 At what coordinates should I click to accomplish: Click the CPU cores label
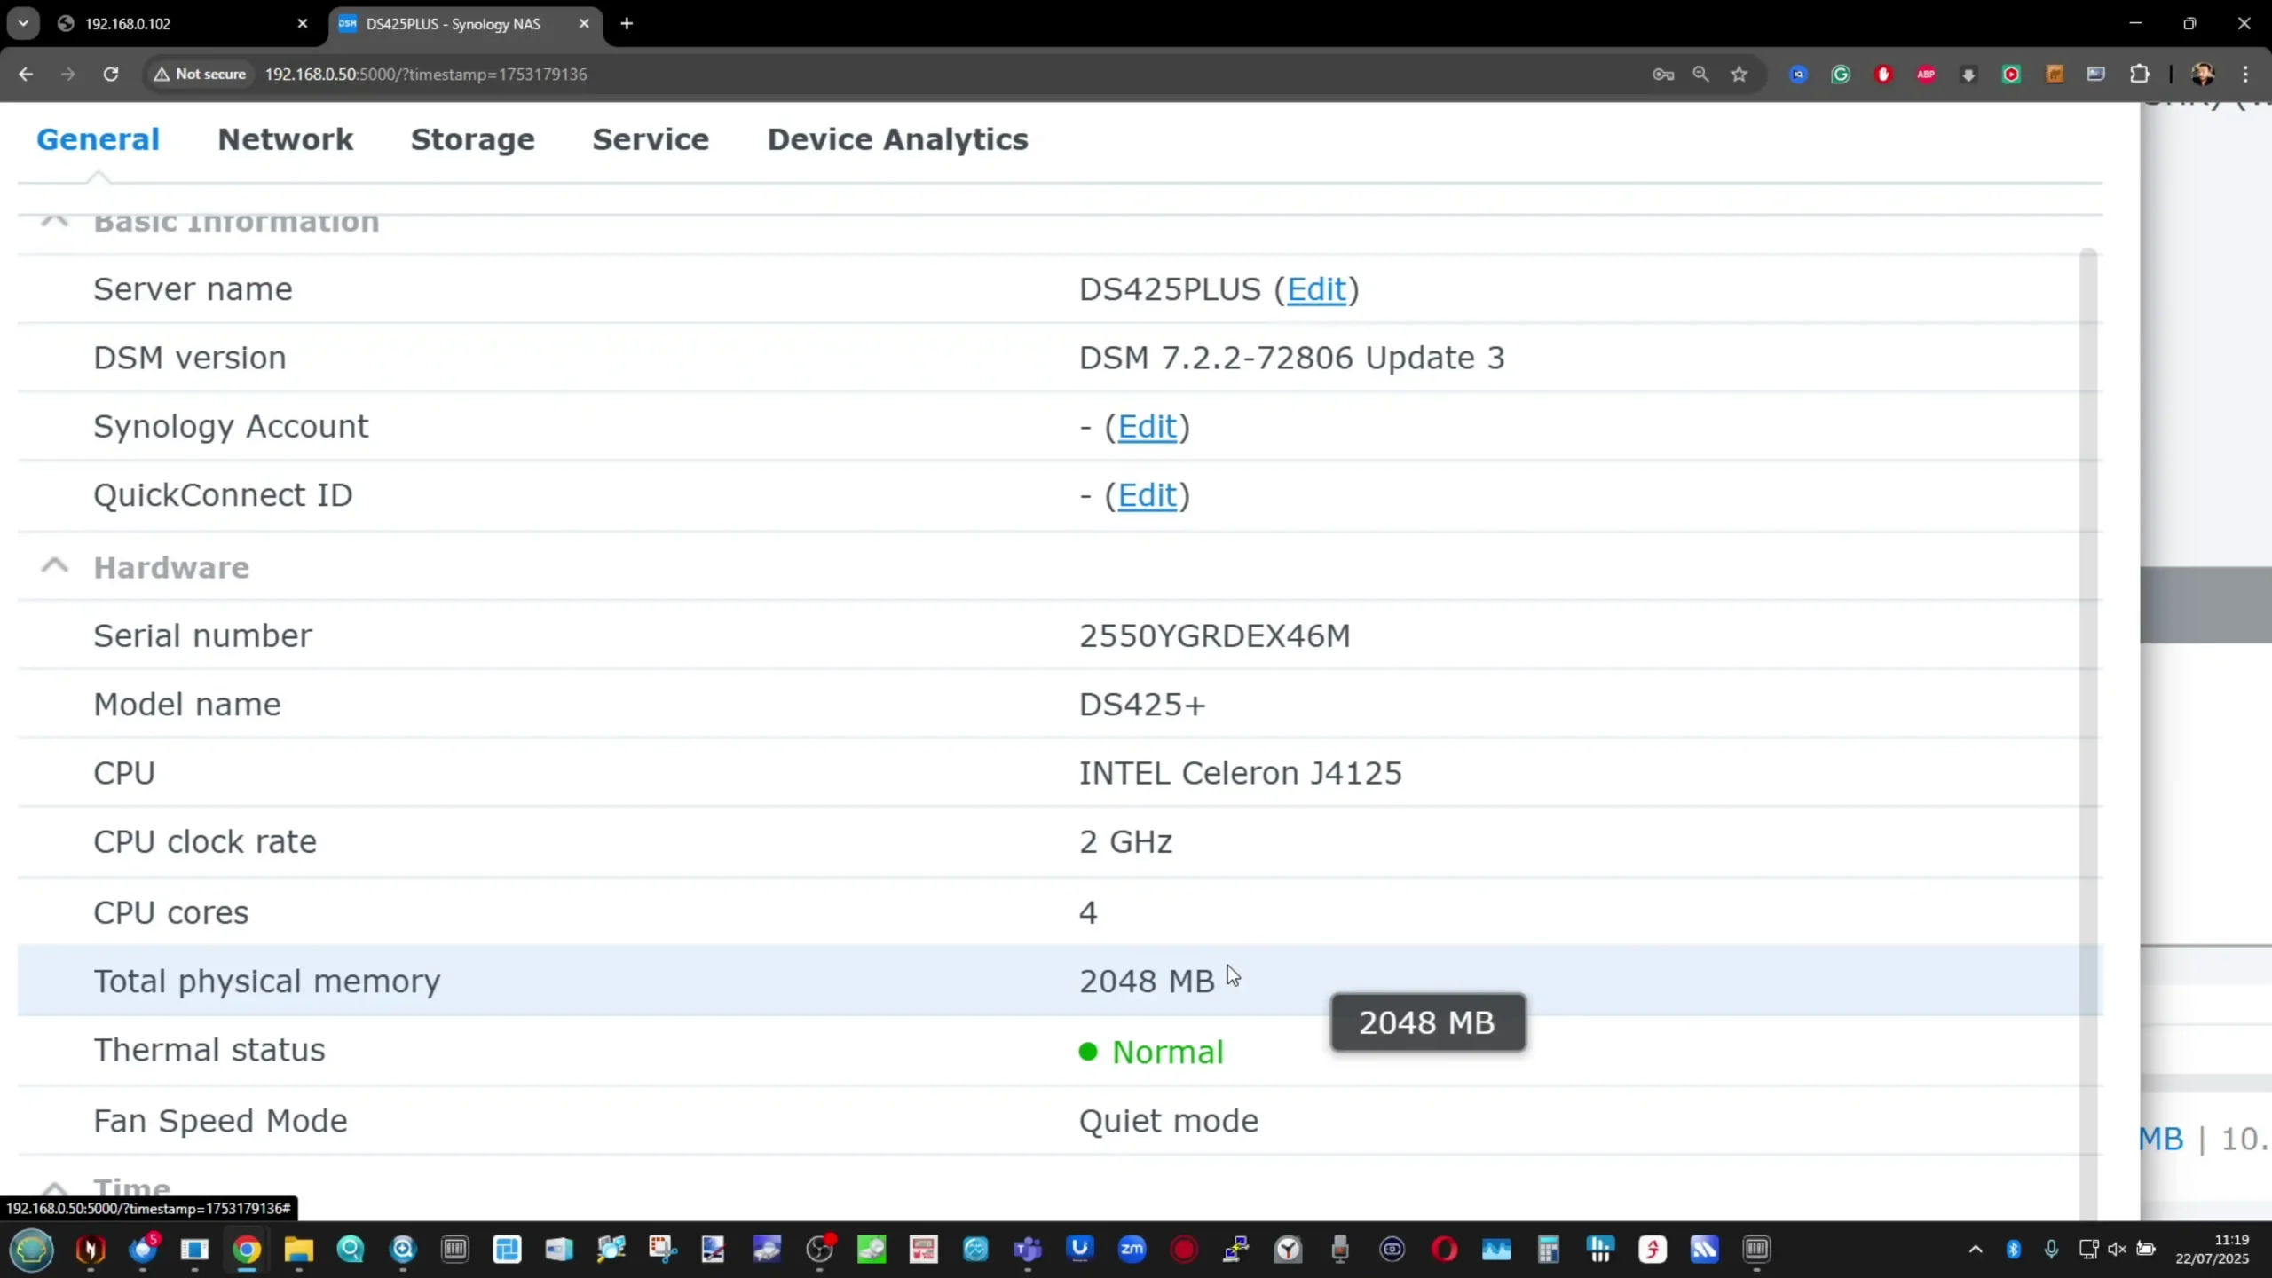click(x=171, y=912)
